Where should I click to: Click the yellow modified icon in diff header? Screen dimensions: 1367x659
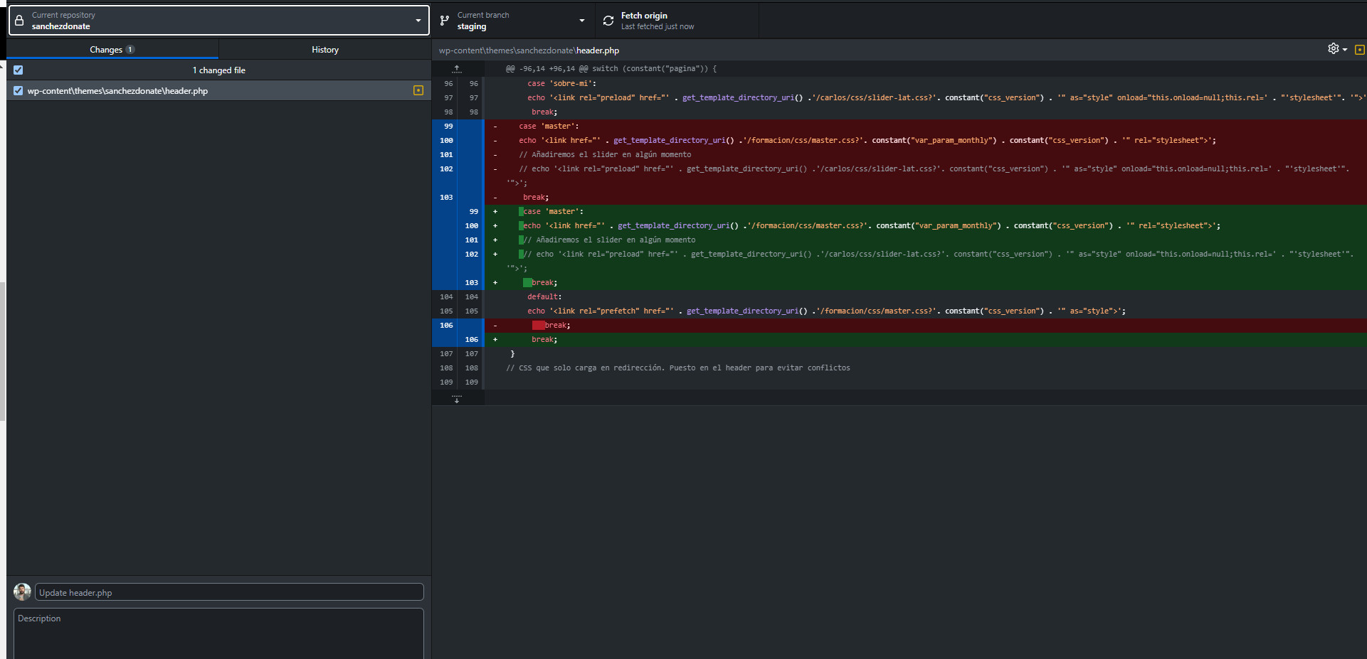coord(1359,50)
